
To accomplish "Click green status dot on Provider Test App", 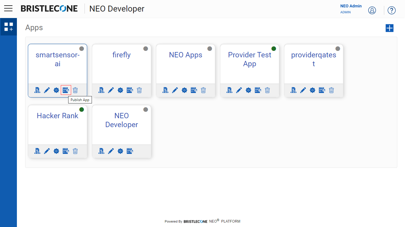I will pos(274,48).
